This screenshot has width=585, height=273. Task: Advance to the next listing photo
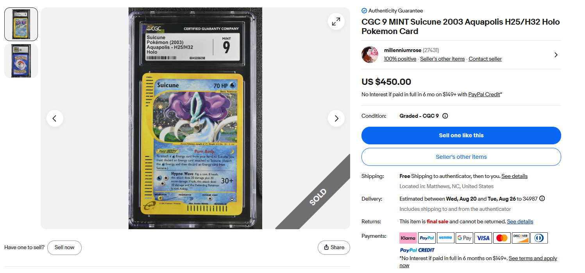[336, 118]
